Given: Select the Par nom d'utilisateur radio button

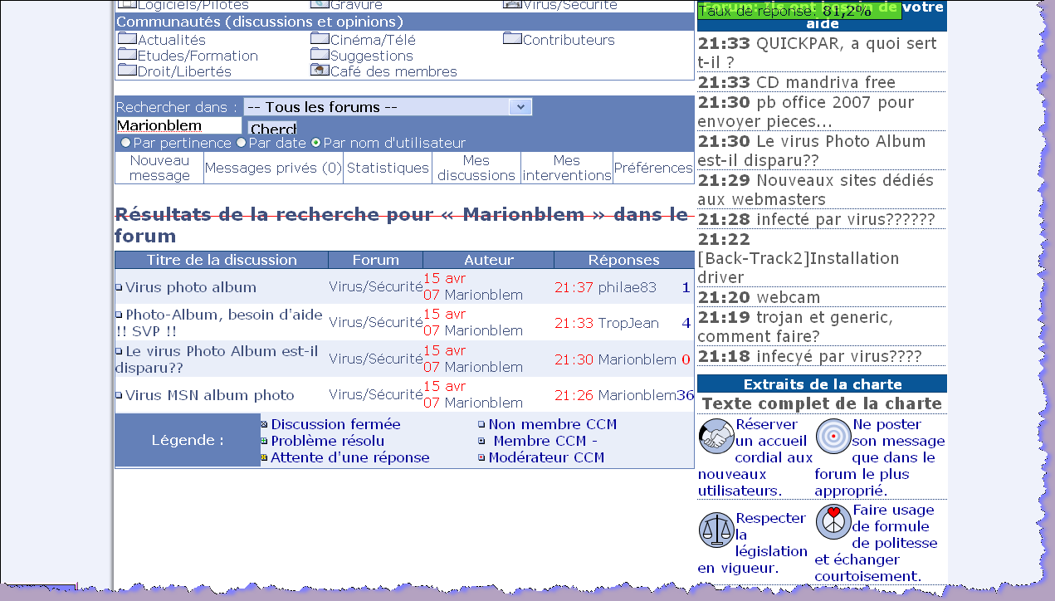Looking at the screenshot, I should 315,143.
